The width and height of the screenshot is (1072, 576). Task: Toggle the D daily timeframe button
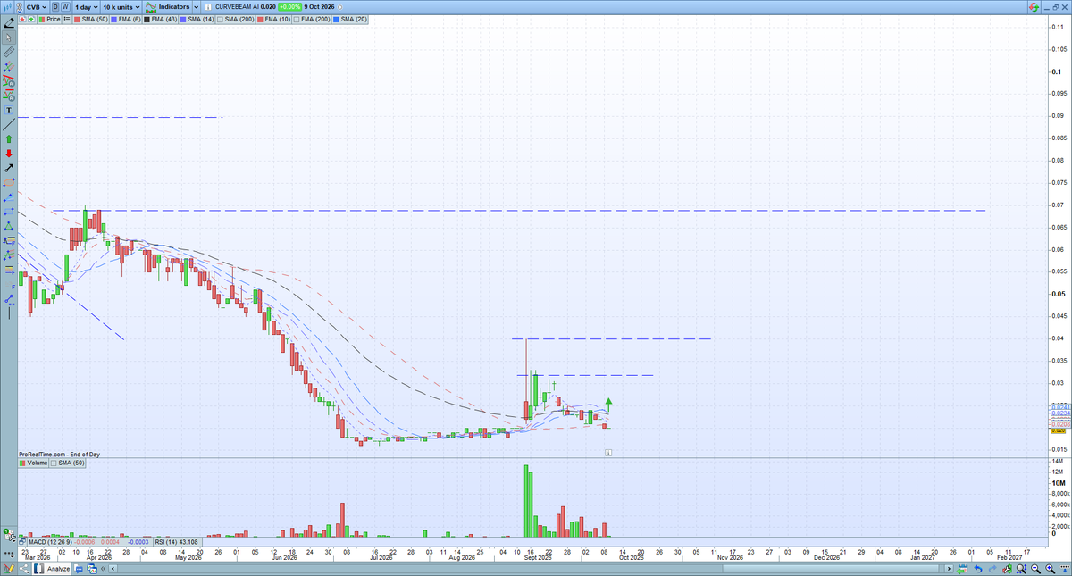click(55, 7)
